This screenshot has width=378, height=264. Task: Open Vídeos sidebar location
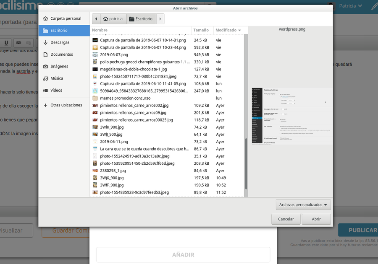(x=56, y=90)
